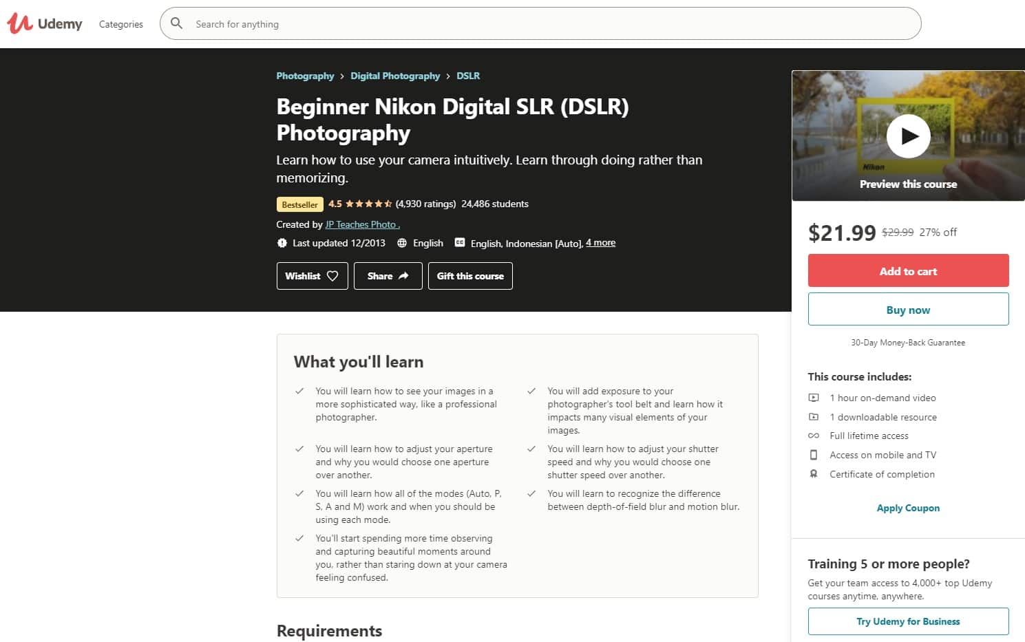Go to Photography breadcrumb
This screenshot has width=1025, height=642.
click(305, 76)
